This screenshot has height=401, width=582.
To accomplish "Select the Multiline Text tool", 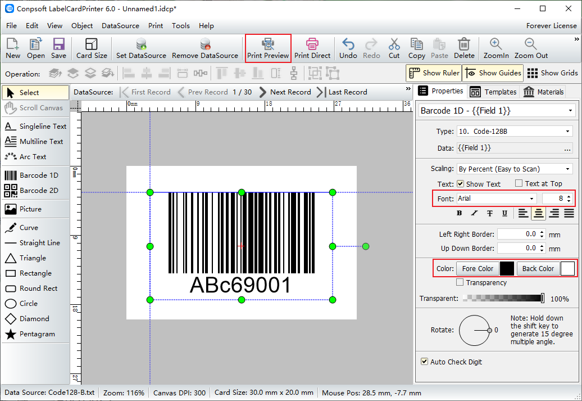I will tap(35, 142).
